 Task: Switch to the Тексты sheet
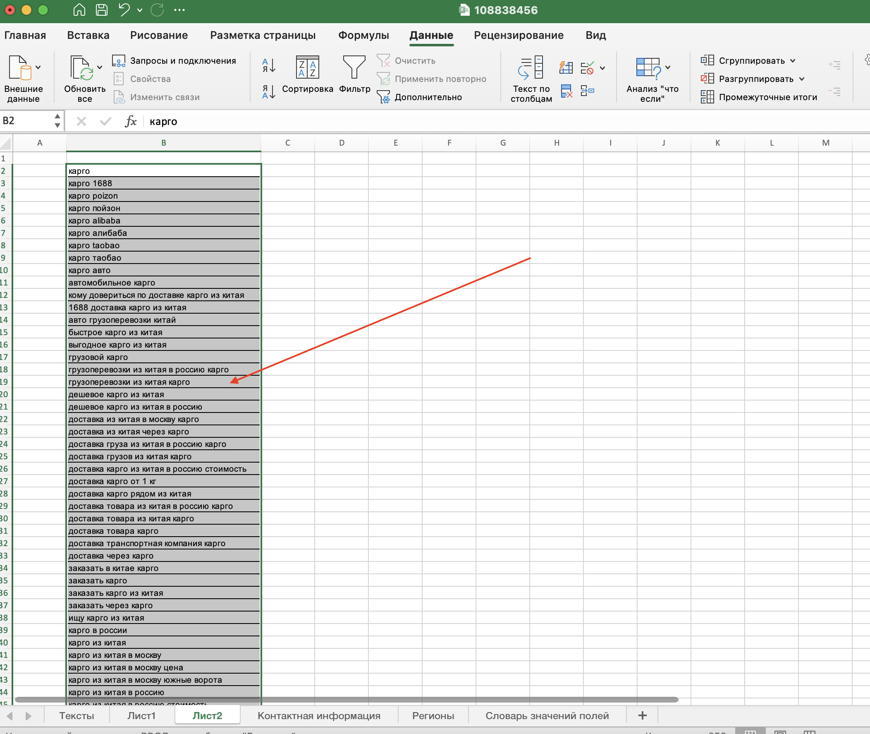[x=76, y=716]
